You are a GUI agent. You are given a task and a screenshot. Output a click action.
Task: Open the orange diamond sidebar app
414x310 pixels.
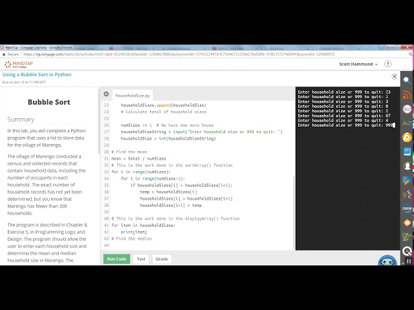click(x=407, y=223)
